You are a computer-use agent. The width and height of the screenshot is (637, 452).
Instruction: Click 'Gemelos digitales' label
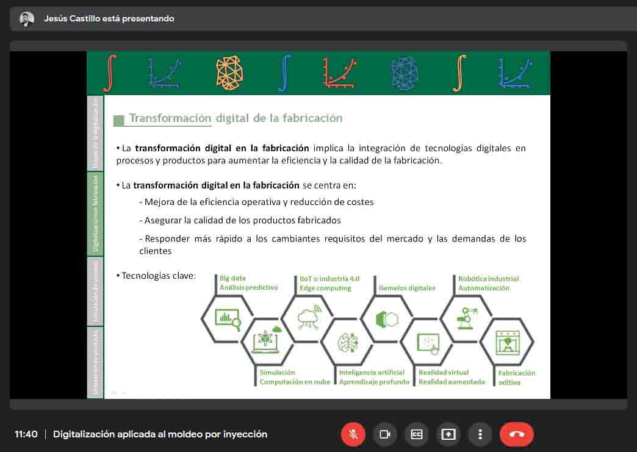pyautogui.click(x=406, y=288)
